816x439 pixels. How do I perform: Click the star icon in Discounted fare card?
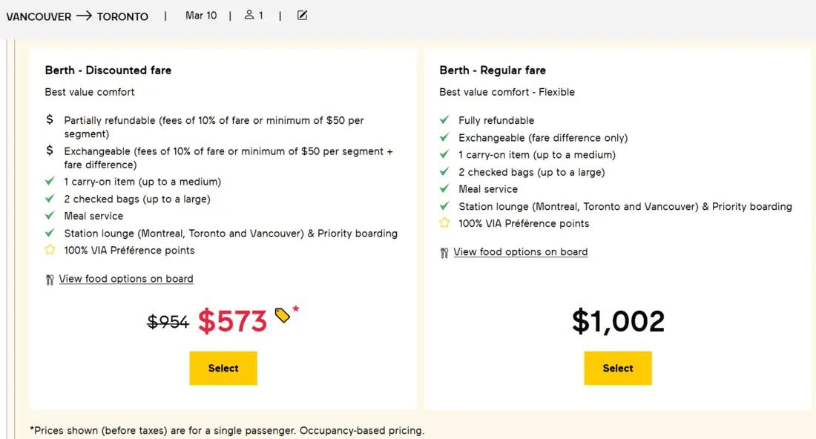(x=50, y=250)
